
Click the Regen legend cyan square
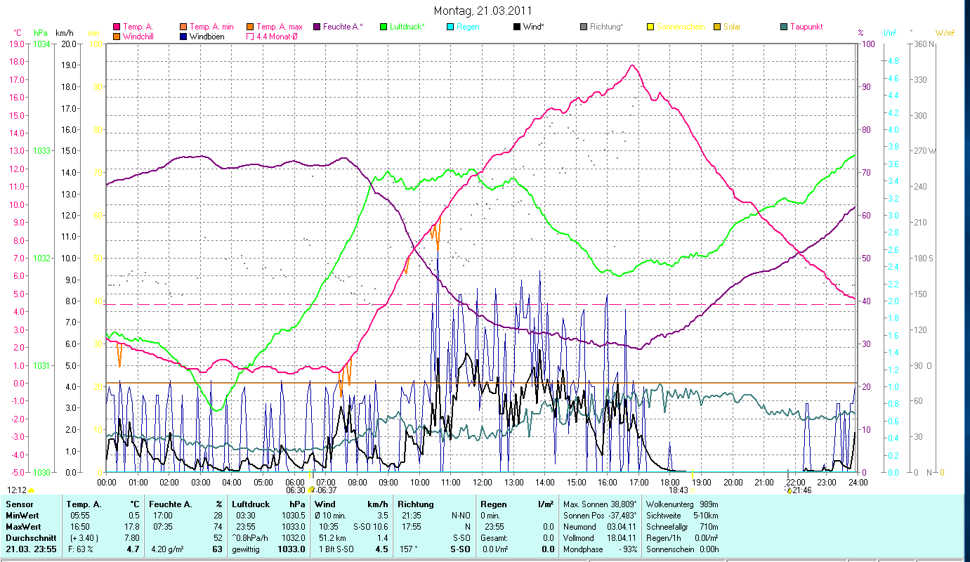point(450,27)
